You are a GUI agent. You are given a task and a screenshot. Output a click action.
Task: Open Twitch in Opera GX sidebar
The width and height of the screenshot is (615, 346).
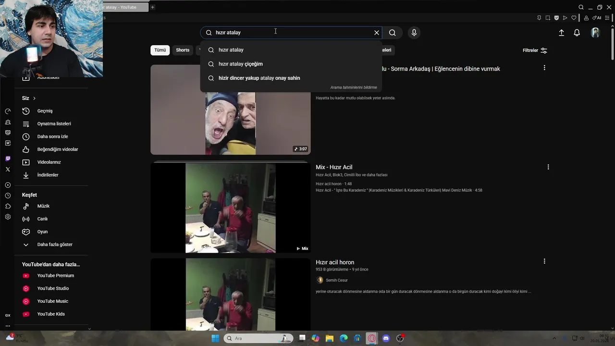tap(8, 159)
